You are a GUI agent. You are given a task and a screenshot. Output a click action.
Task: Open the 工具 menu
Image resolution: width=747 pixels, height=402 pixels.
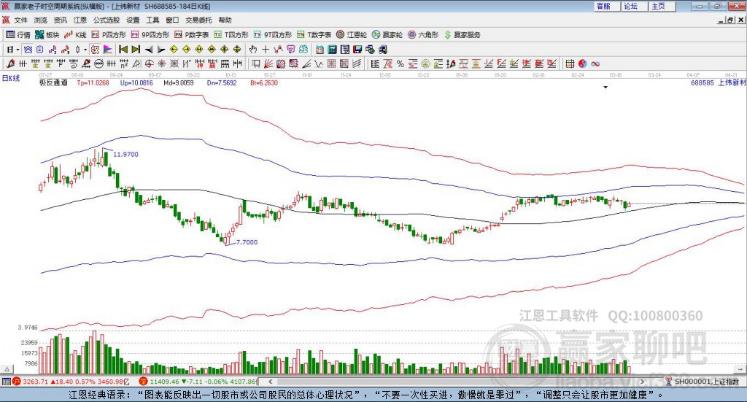[152, 20]
